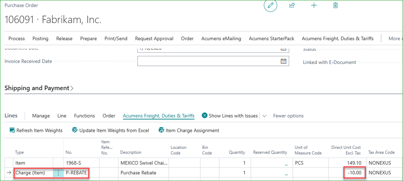
Task: Open the Acumens eMailing menu
Action: point(221,39)
